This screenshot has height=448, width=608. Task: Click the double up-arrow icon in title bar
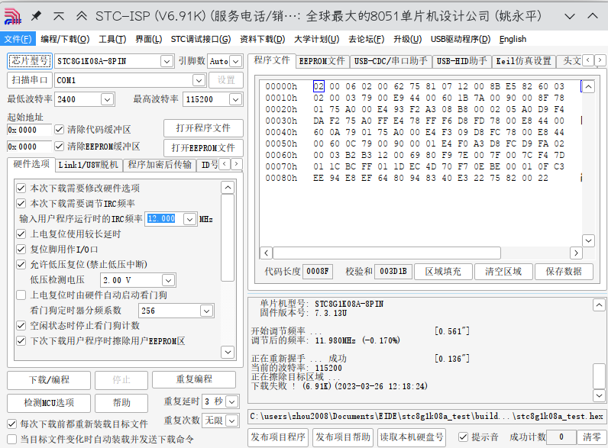pos(82,16)
